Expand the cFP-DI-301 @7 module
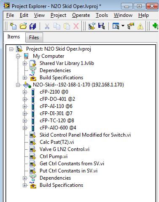 pyautogui.click(x=24, y=113)
